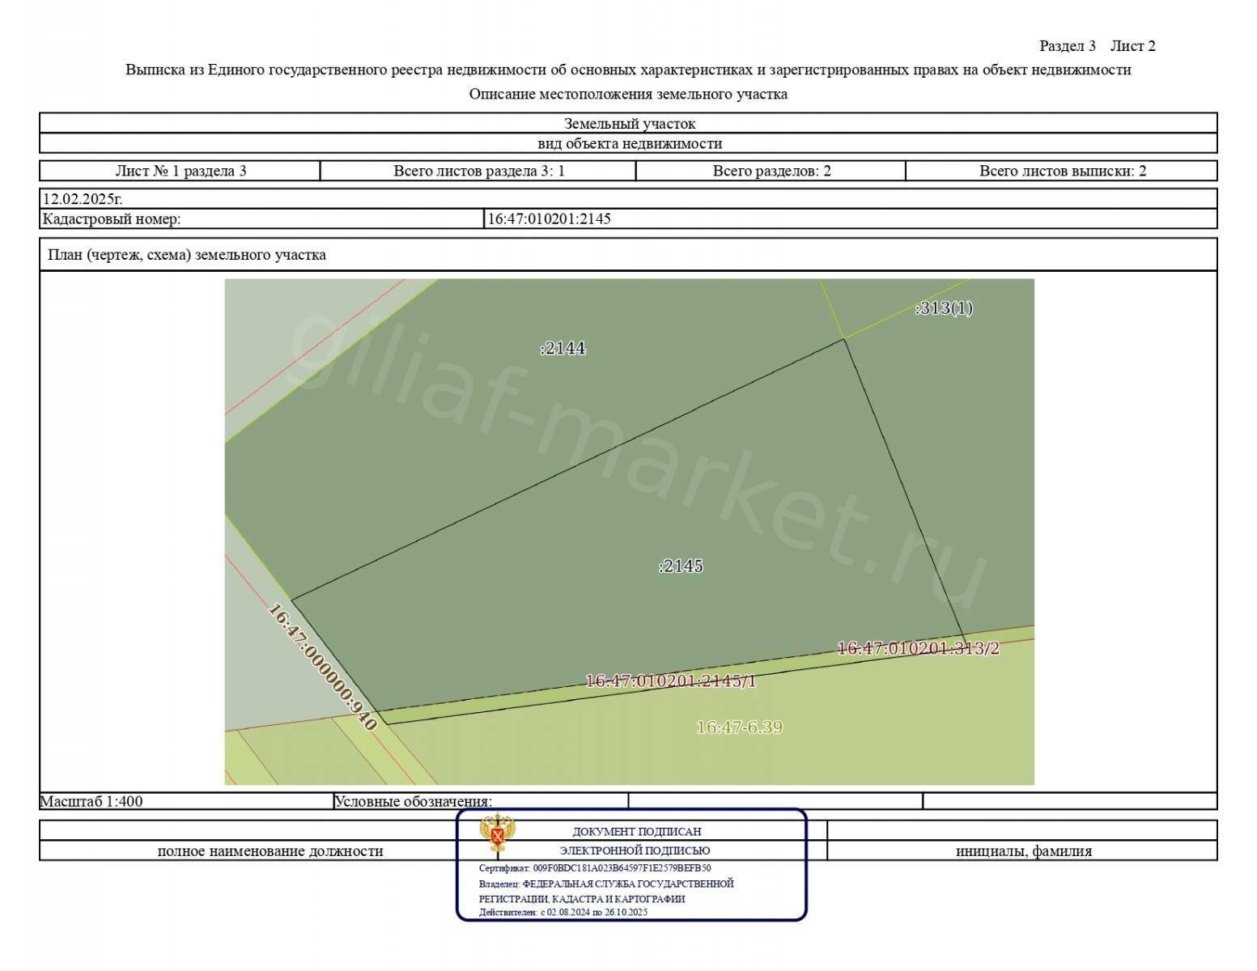This screenshot has width=1257, height=971.
Task: Click the 'ДОКУМЕНТ ПОДПИСАН' stamp heading
Action: pyautogui.click(x=637, y=832)
